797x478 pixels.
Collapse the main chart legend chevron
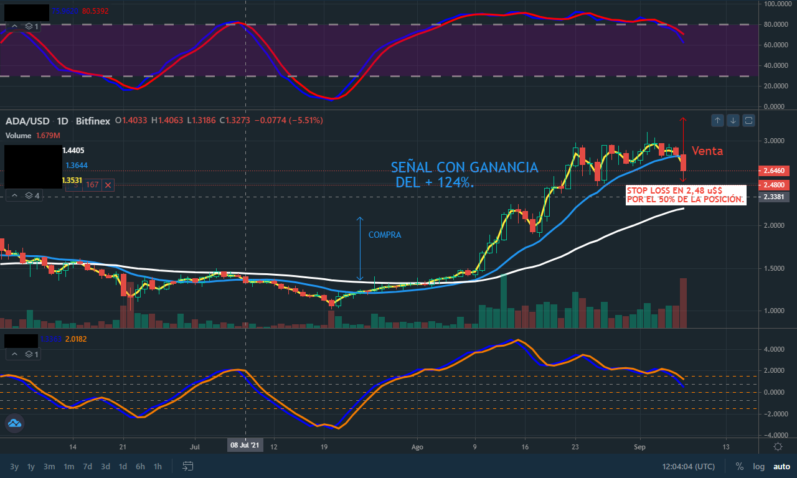14,195
